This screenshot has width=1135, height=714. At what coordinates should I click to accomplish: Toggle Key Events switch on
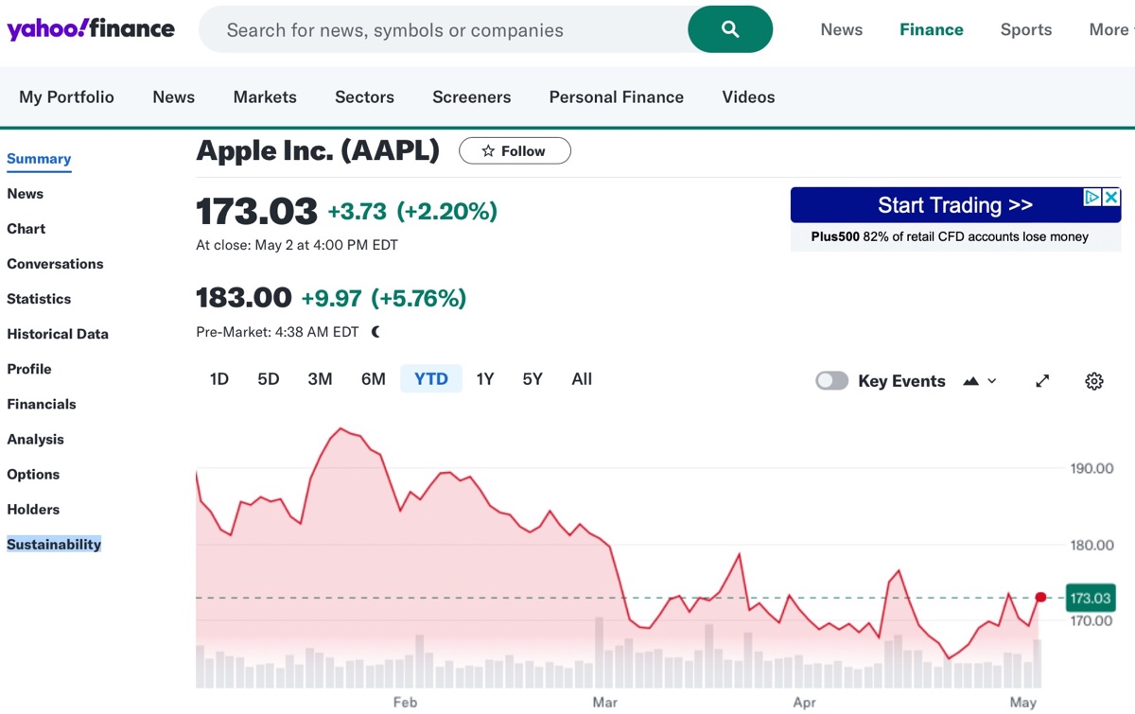[832, 380]
